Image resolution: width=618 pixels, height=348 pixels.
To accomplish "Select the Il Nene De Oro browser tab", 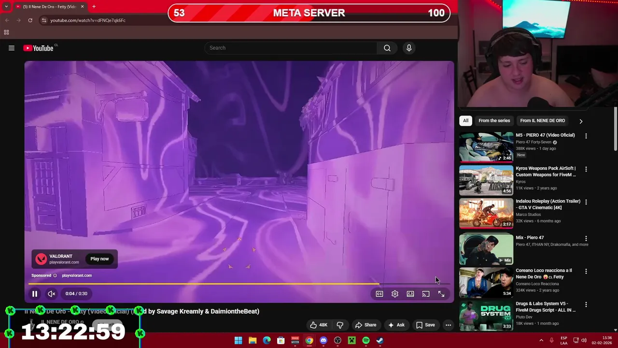I will coord(50,6).
